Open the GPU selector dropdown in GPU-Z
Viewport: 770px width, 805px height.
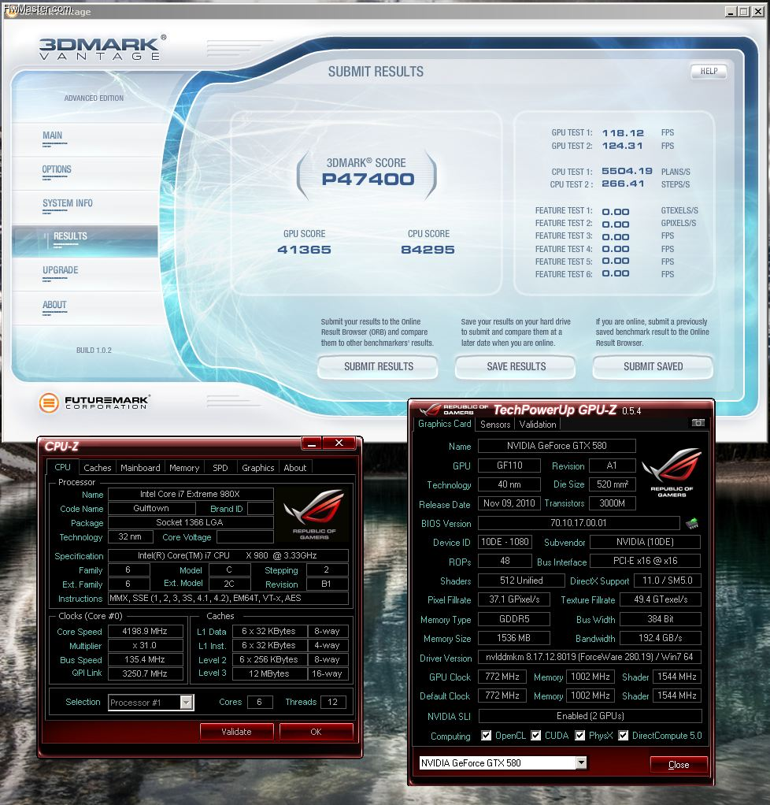click(580, 763)
